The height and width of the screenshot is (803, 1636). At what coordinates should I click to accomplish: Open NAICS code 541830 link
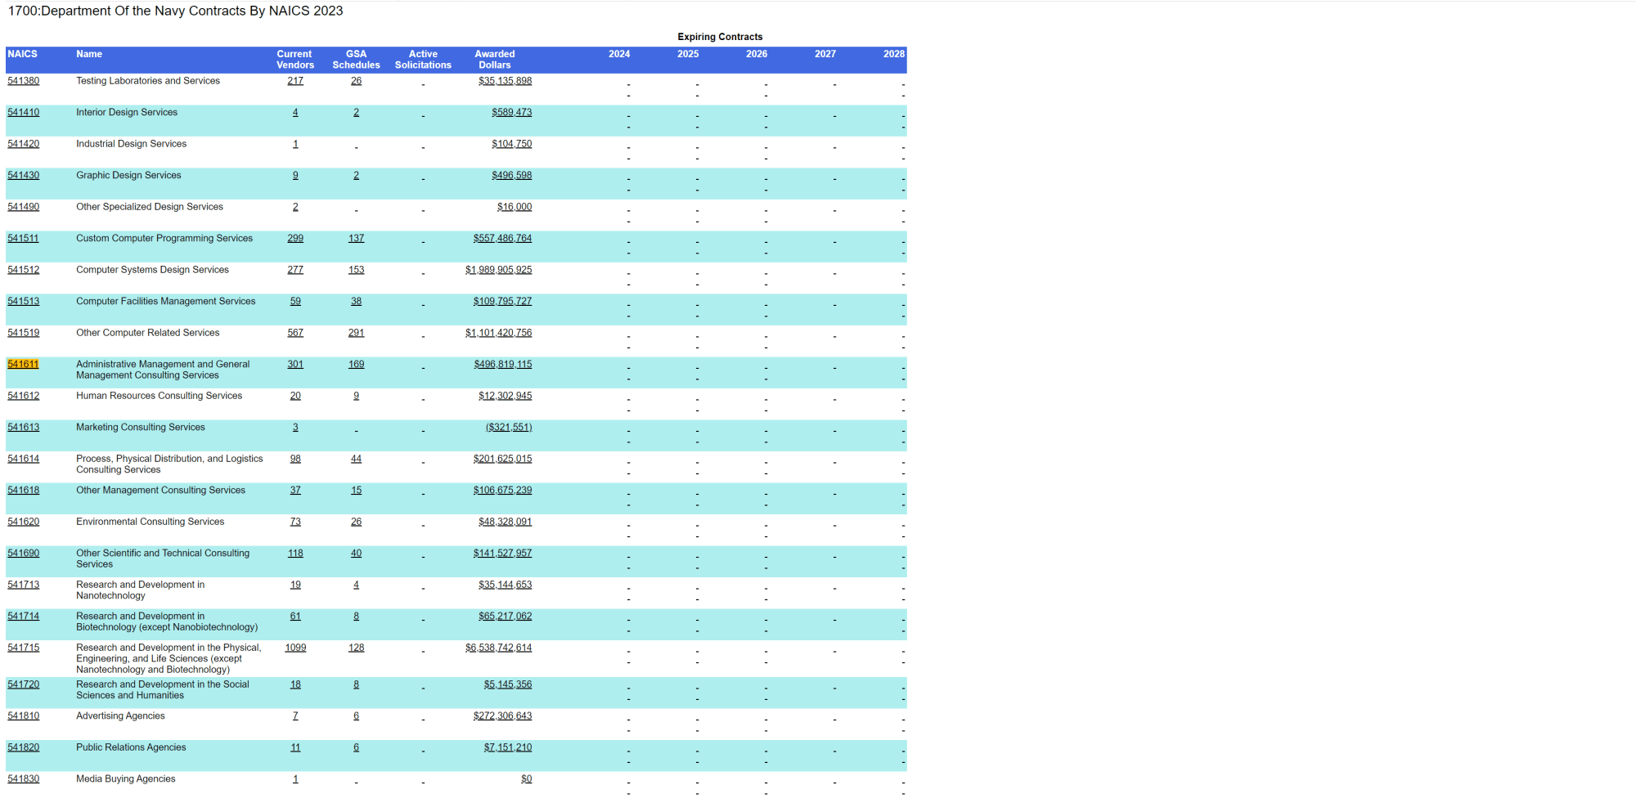click(23, 779)
